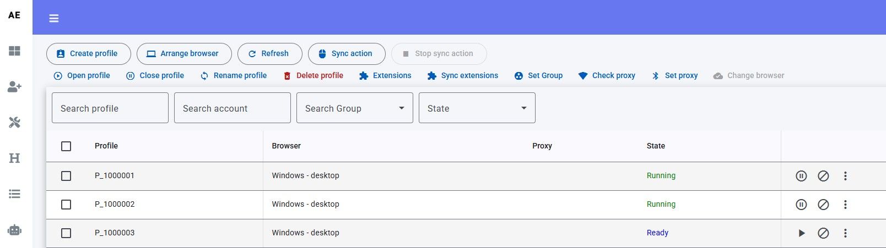The image size is (886, 248).
Task: Open the tools wrench sidebar icon
Action: (x=15, y=123)
